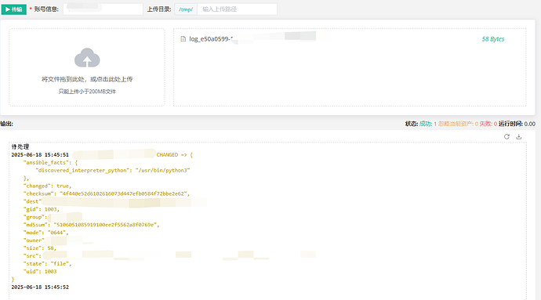
Task: Click the 运行时间 run time label
Action: coord(510,124)
